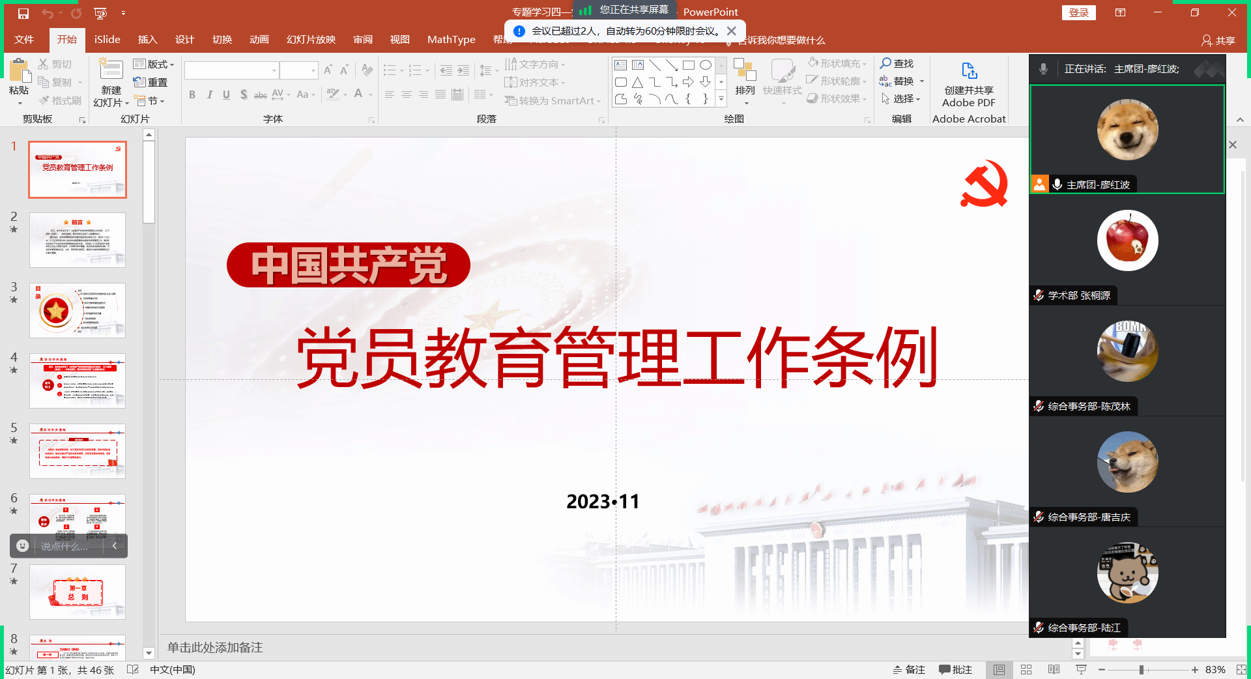Click Create and Share Adobe PDF icon

(x=969, y=71)
